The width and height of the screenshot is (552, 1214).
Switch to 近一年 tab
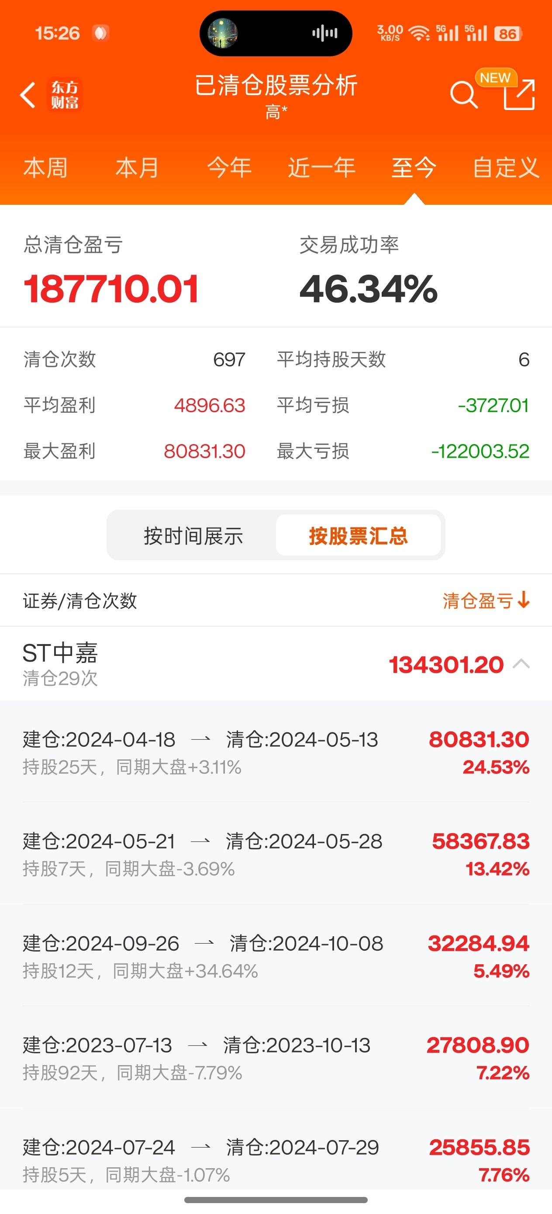(x=321, y=168)
